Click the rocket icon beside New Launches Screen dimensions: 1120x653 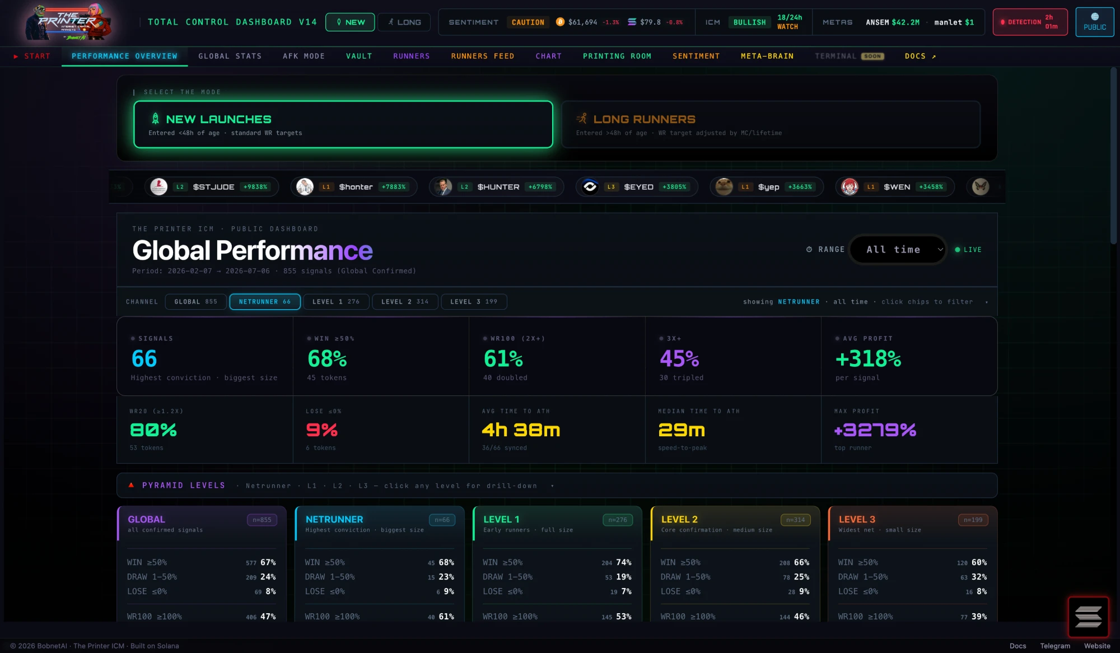pyautogui.click(x=155, y=119)
